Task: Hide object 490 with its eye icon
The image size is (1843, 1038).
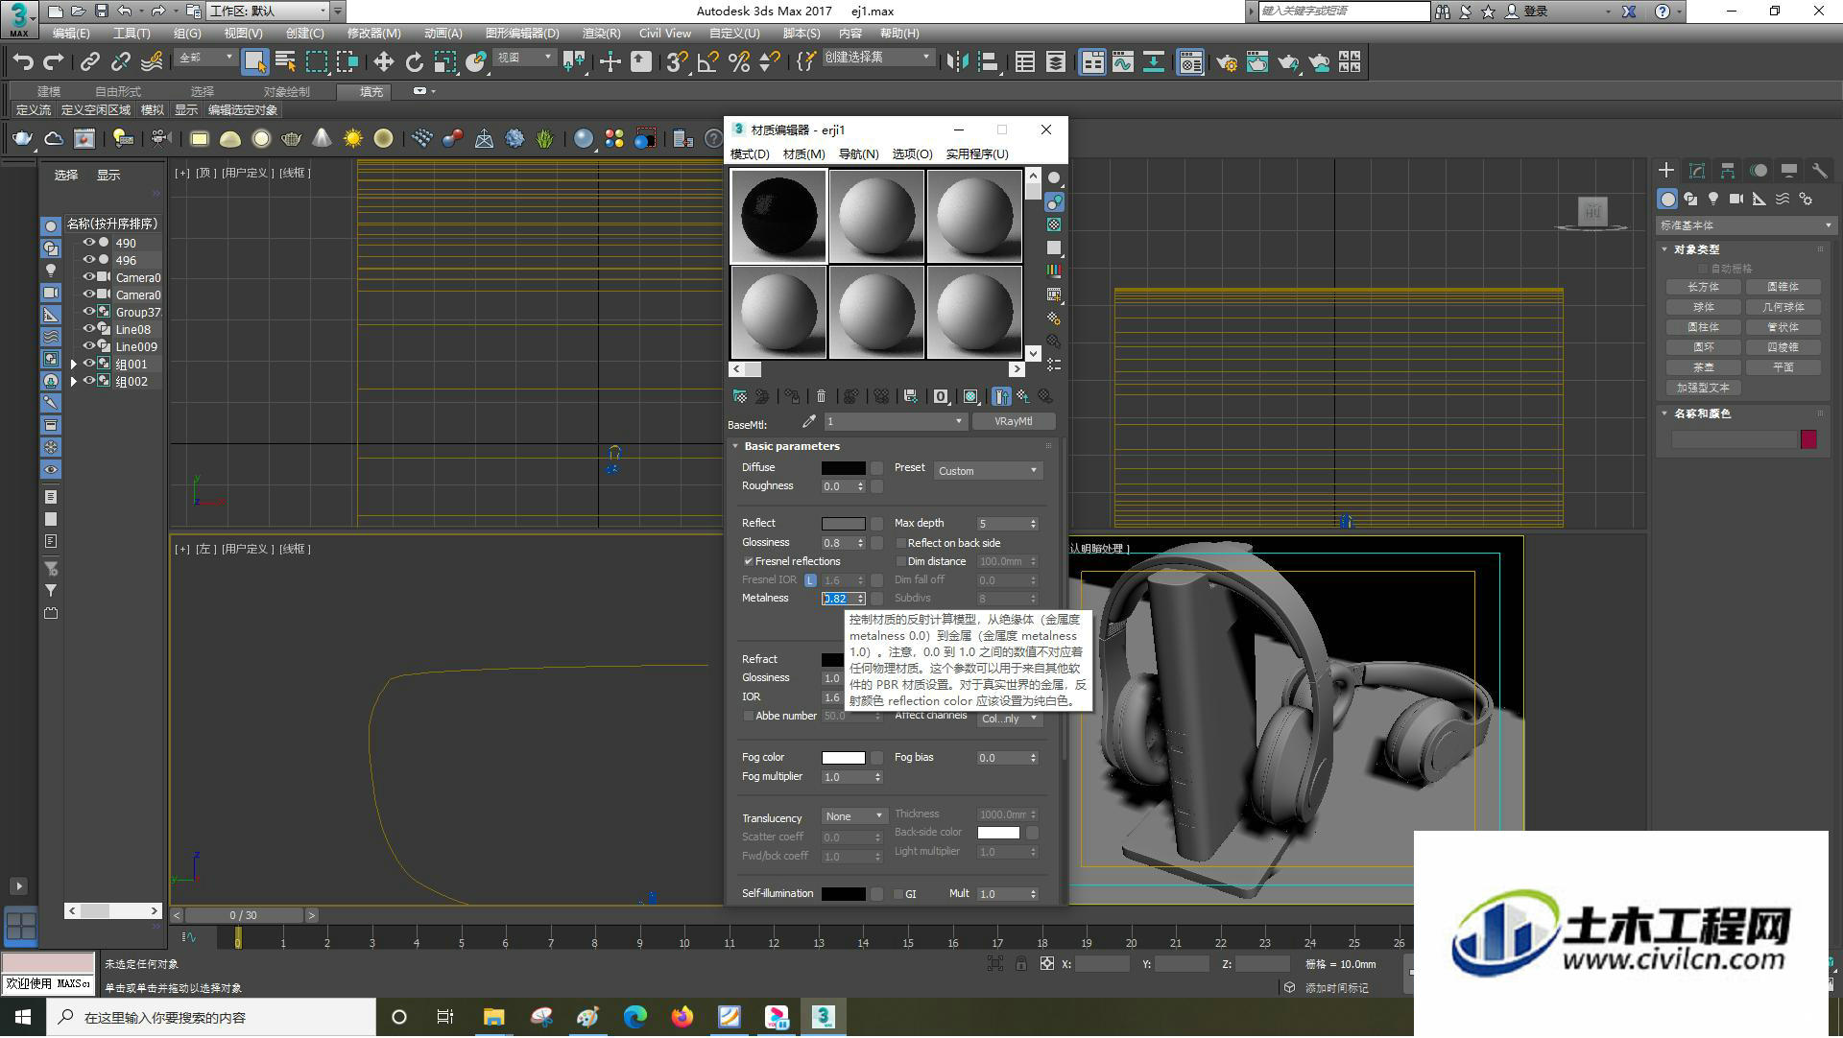Action: (89, 243)
